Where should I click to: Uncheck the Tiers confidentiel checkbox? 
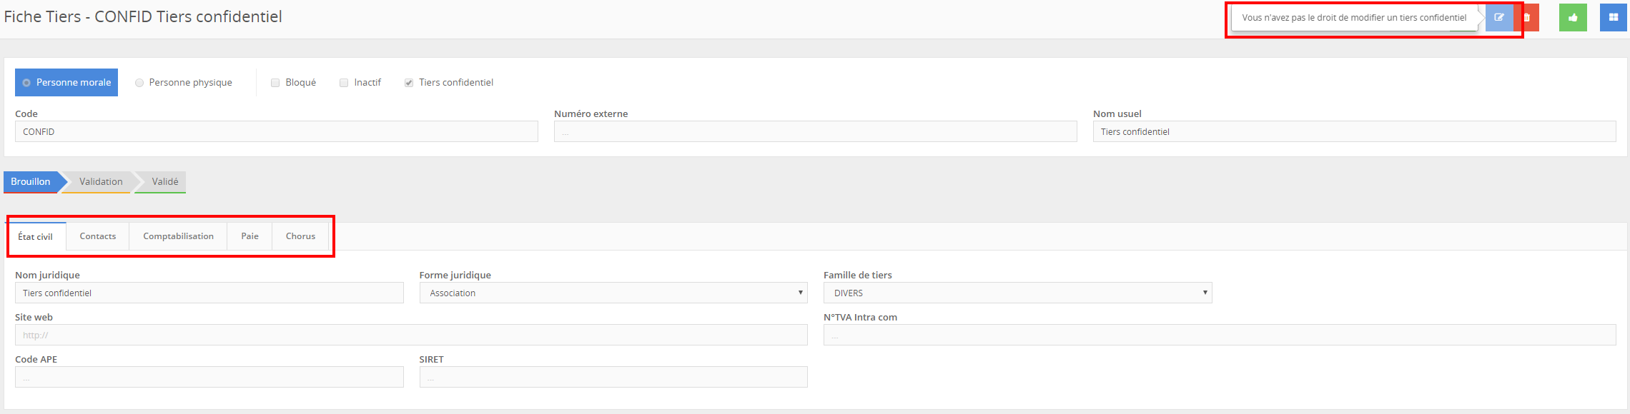point(409,83)
